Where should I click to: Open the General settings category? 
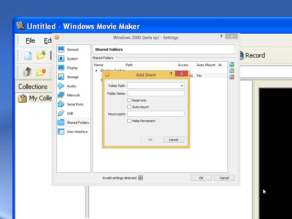click(x=74, y=50)
